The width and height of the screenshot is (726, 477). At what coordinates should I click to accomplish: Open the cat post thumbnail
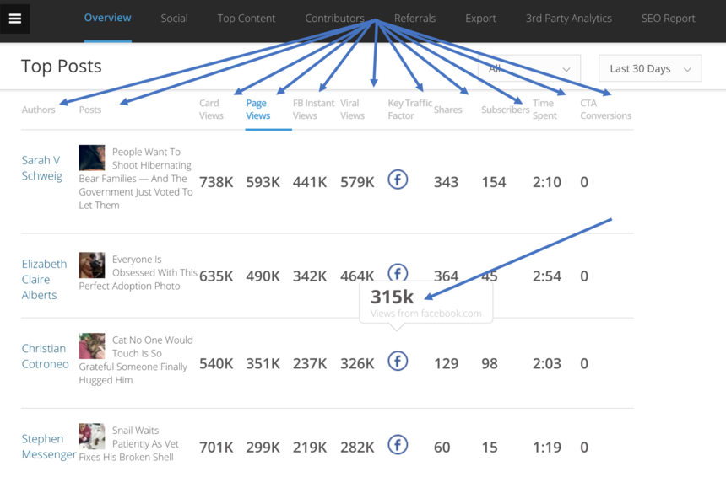[92, 346]
